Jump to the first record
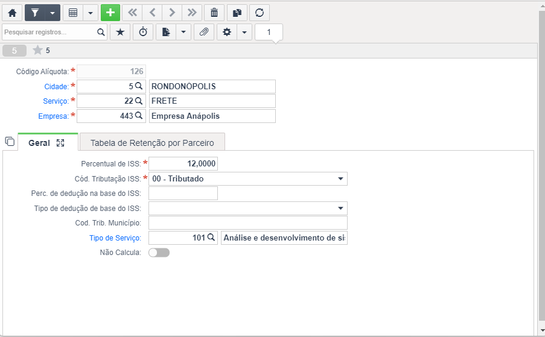 click(x=132, y=13)
